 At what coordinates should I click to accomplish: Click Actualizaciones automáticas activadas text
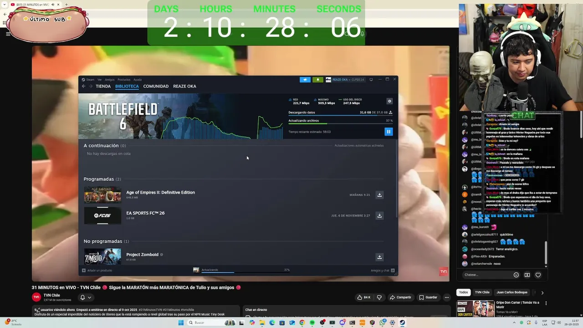[x=359, y=146]
